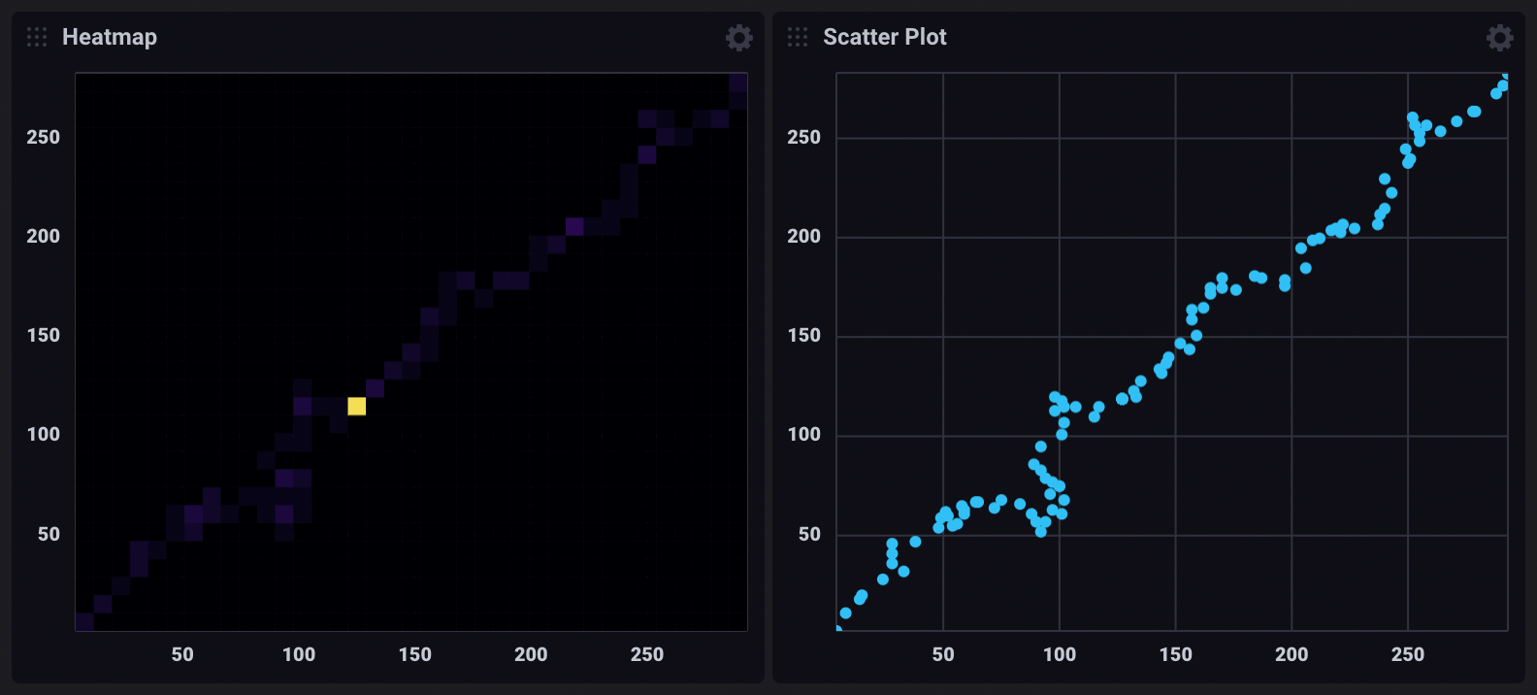This screenshot has width=1537, height=695.
Task: Click the bottom-left corner heatmap cell
Action: pyautogui.click(x=84, y=622)
